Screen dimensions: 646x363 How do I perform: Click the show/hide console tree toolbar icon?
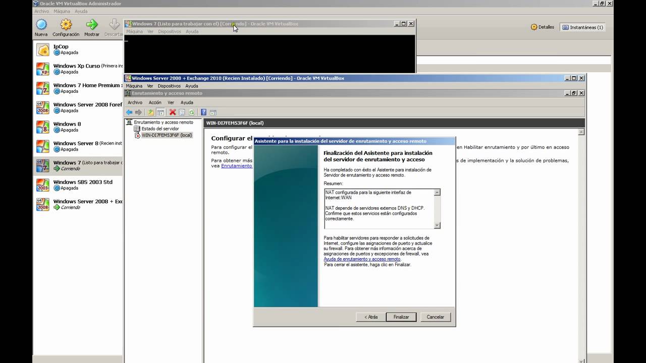[x=160, y=112]
